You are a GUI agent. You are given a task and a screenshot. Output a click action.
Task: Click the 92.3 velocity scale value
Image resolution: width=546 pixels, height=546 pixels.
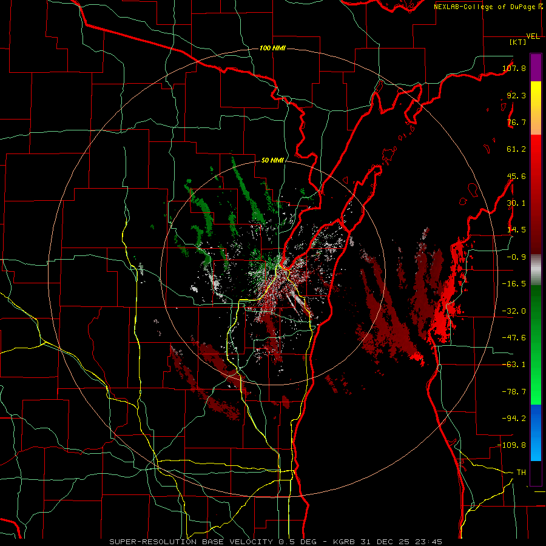516,95
